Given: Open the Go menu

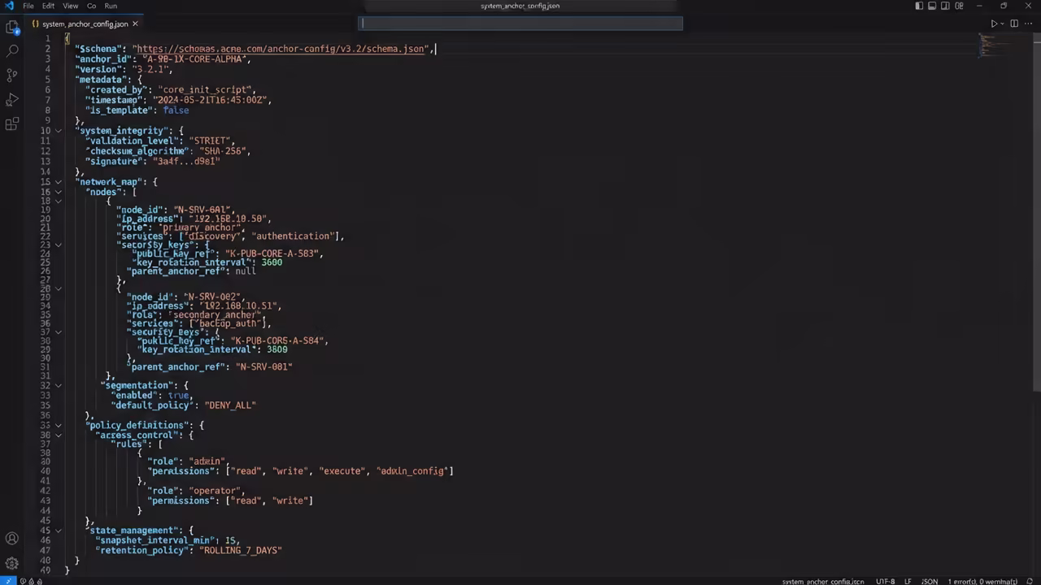Looking at the screenshot, I should [92, 6].
